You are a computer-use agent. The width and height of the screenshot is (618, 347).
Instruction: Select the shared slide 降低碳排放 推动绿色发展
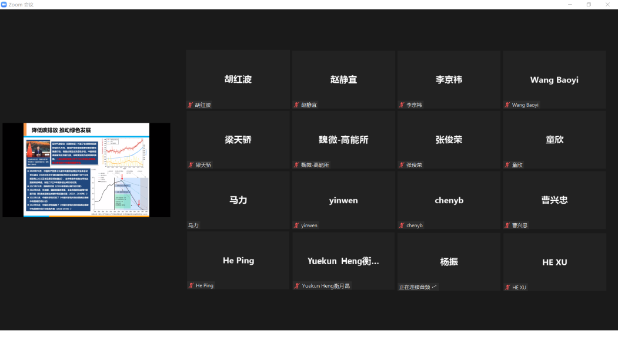(x=86, y=170)
